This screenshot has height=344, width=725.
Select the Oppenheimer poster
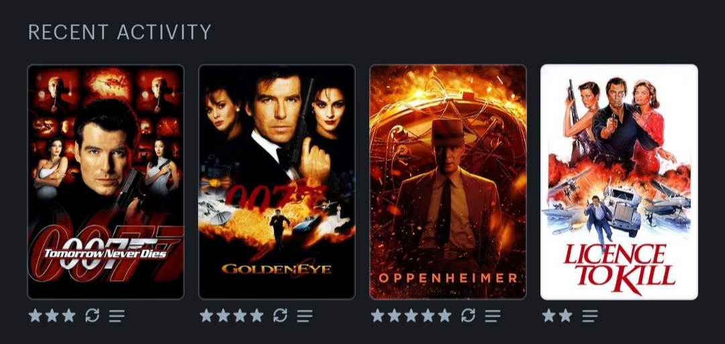tap(448, 182)
